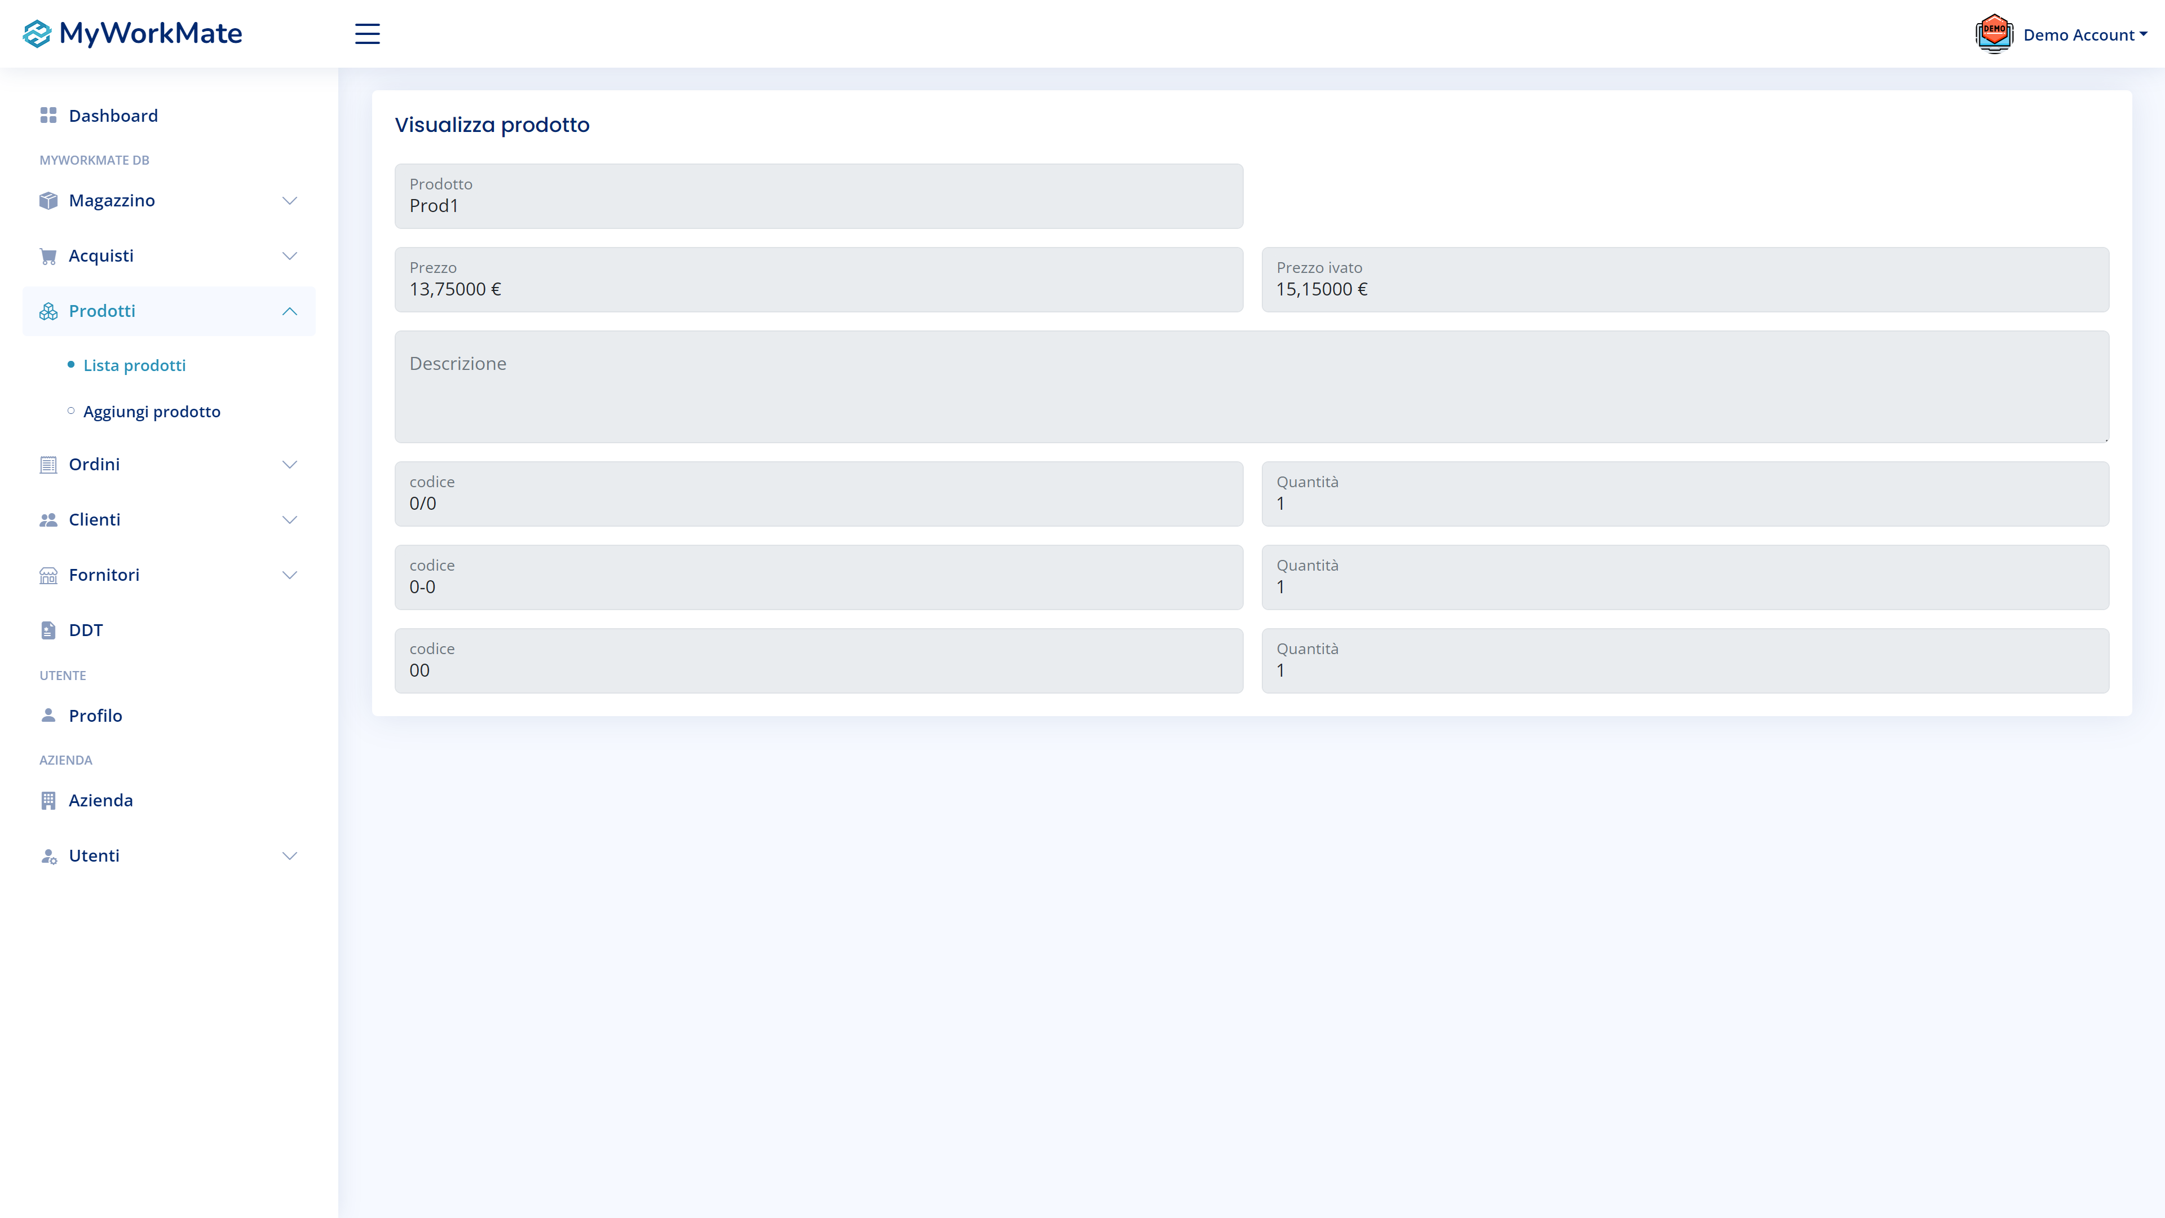This screenshot has width=2165, height=1218.
Task: Click the Dashboard grid icon
Action: pos(48,115)
